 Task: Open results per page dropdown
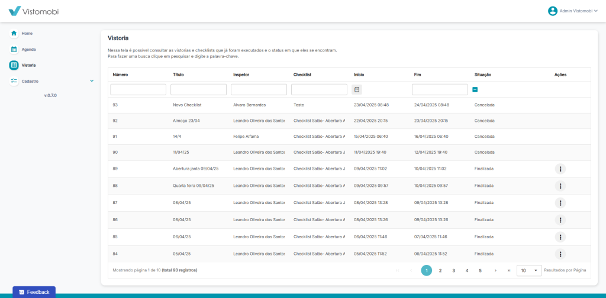[529, 271]
